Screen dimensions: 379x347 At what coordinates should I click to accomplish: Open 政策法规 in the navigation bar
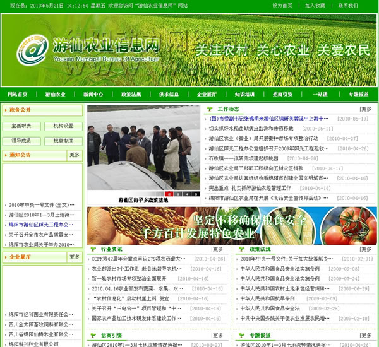[131, 94]
